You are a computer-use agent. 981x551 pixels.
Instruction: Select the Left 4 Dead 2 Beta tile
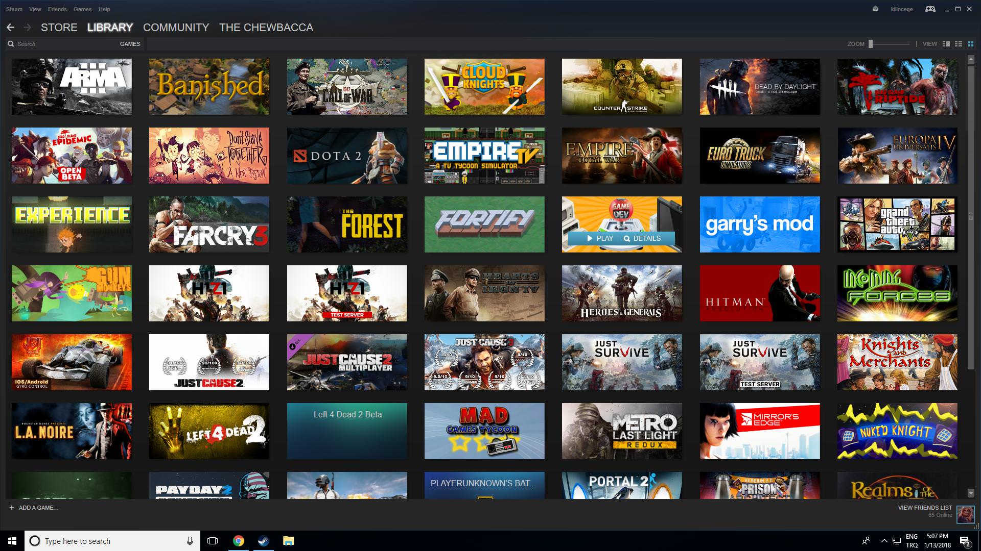tap(347, 431)
